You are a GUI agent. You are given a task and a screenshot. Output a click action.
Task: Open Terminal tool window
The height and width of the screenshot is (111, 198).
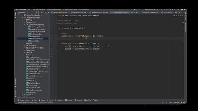tap(69, 100)
